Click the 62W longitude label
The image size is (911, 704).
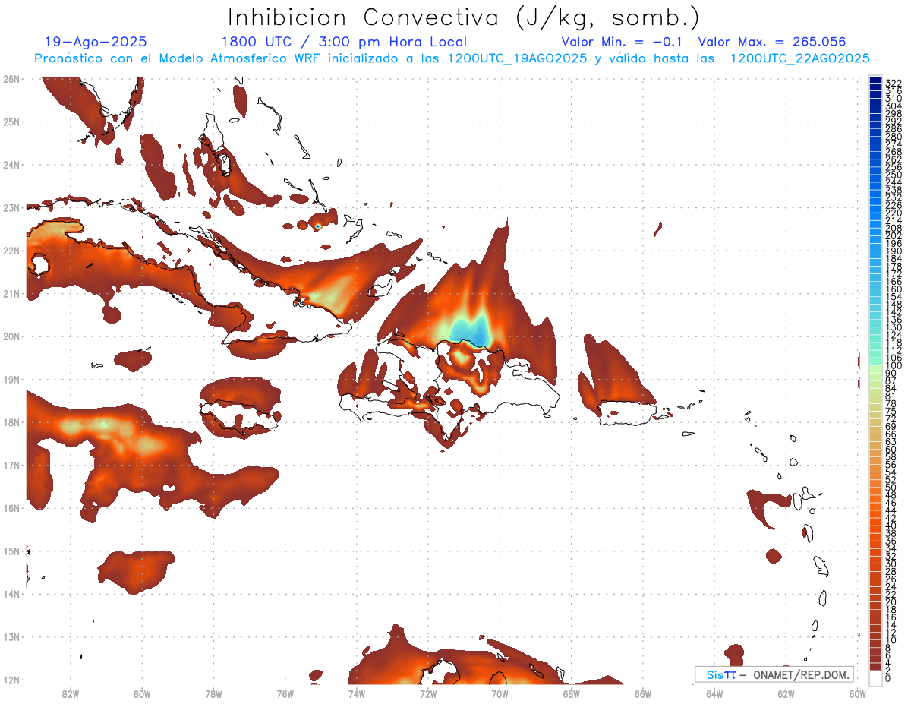786,693
